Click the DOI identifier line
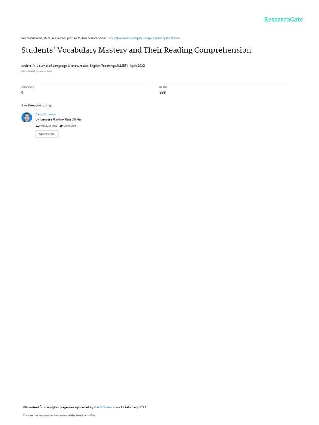 (x=37, y=71)
